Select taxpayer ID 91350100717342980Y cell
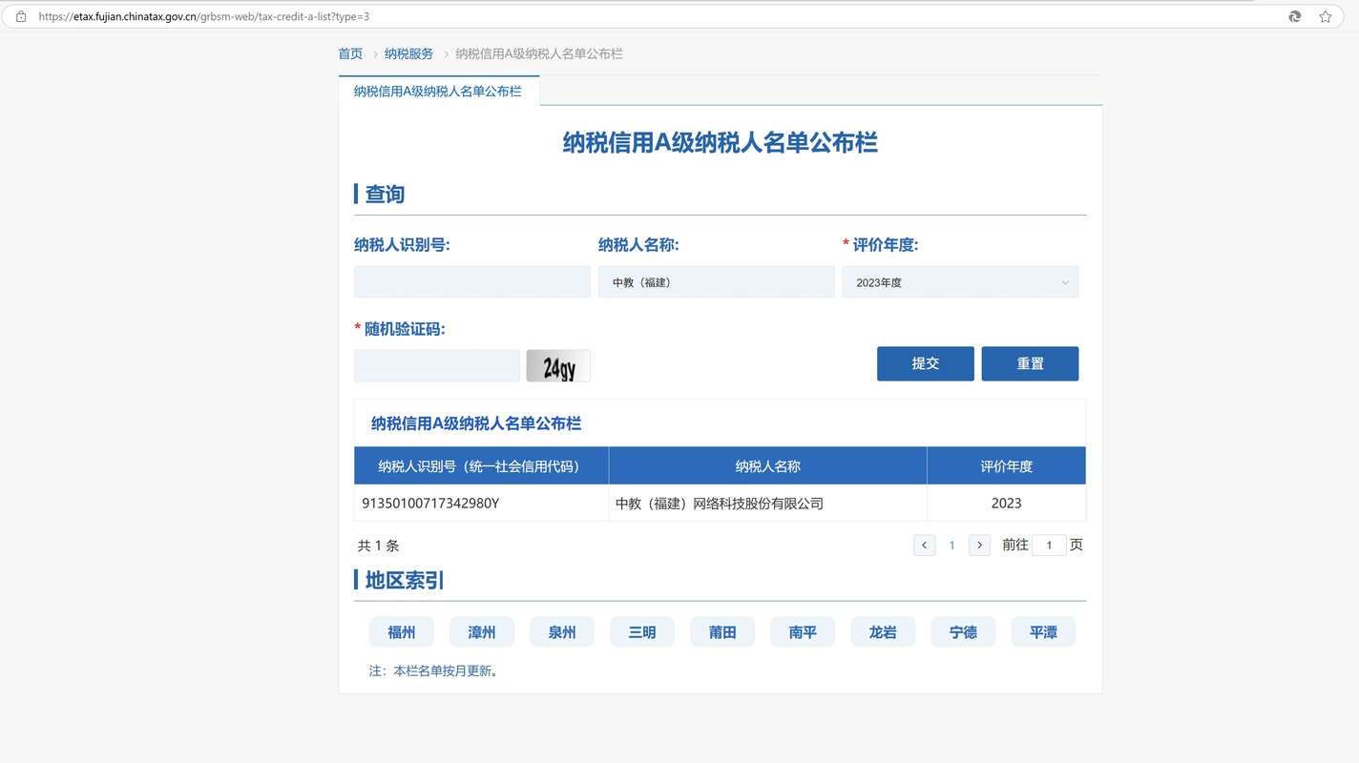The height and width of the screenshot is (763, 1359). [x=481, y=503]
